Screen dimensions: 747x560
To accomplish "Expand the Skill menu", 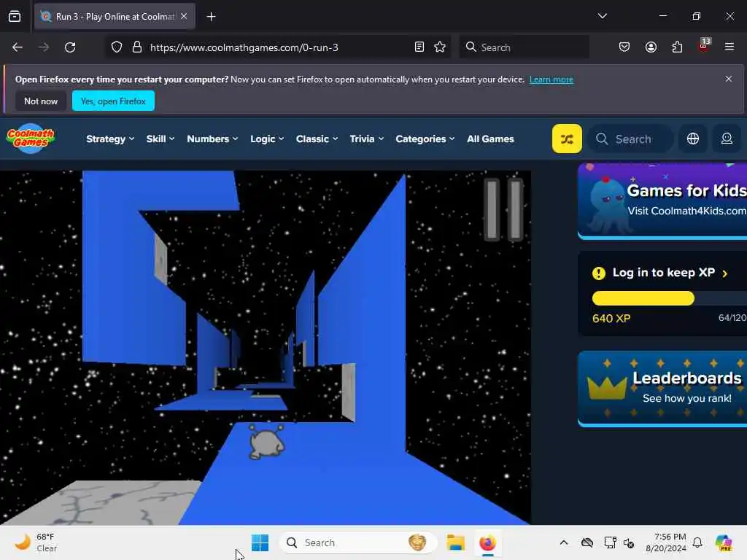I will (x=160, y=139).
